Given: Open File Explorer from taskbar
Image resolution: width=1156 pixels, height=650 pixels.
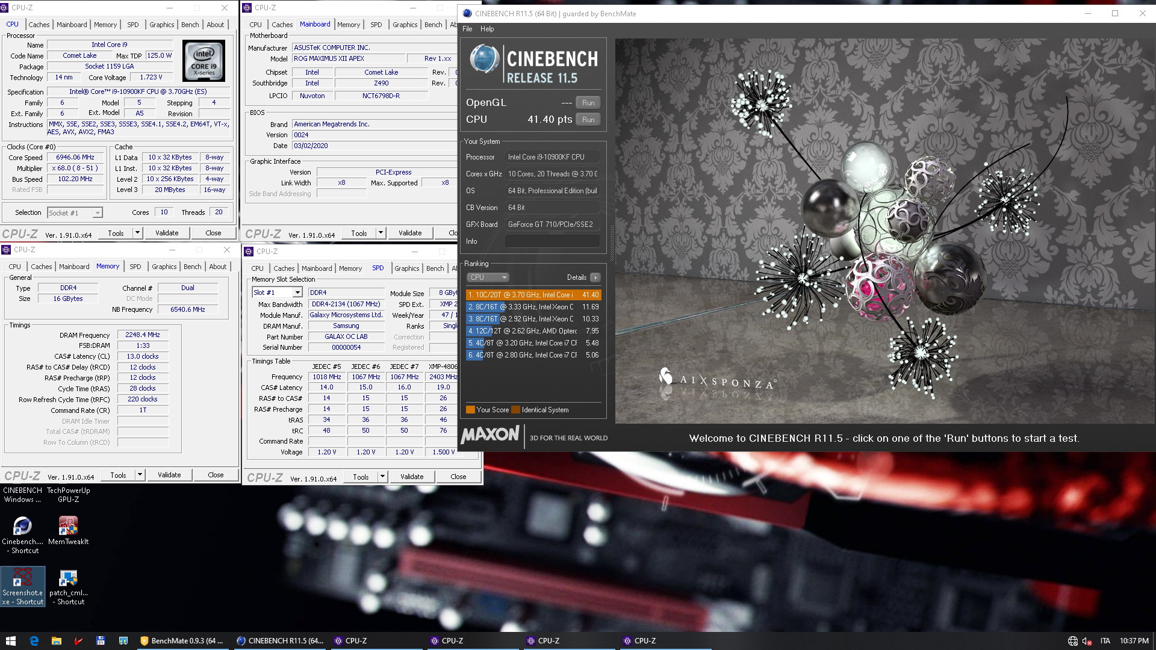Looking at the screenshot, I should click(x=56, y=641).
